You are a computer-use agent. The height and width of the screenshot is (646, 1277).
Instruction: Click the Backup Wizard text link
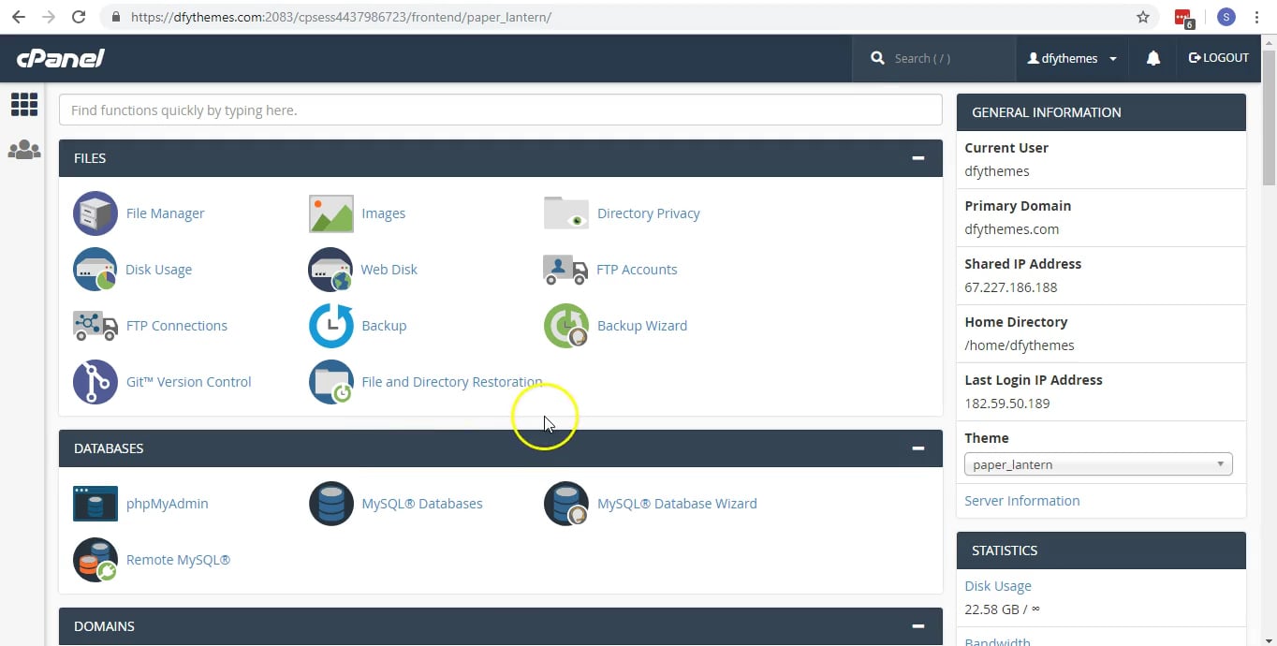(x=642, y=326)
